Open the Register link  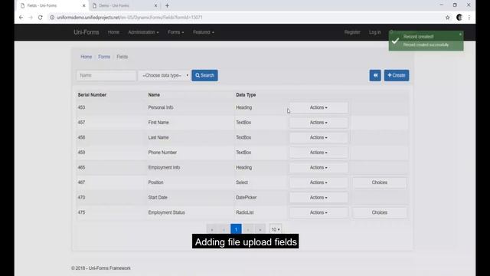(352, 32)
